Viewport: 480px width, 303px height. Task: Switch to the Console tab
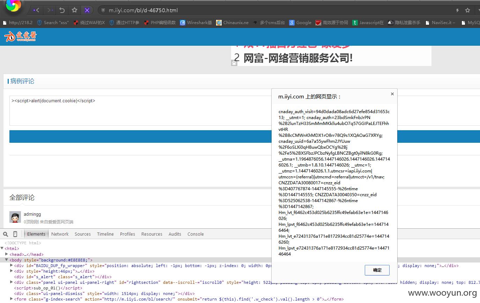pos(195,234)
